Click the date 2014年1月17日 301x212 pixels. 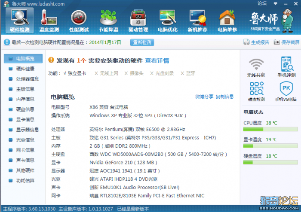(x=105, y=42)
